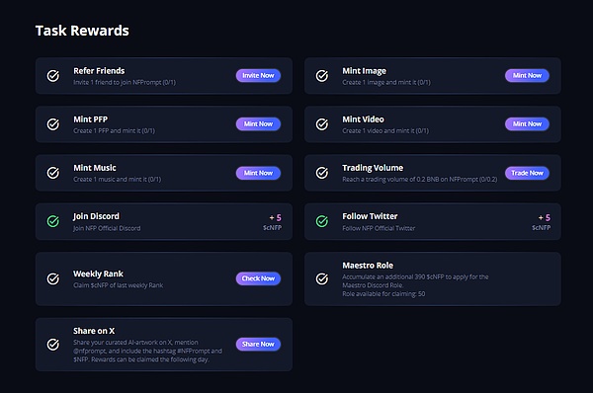The height and width of the screenshot is (393, 593).
Task: Click the Share Now button
Action: point(258,345)
